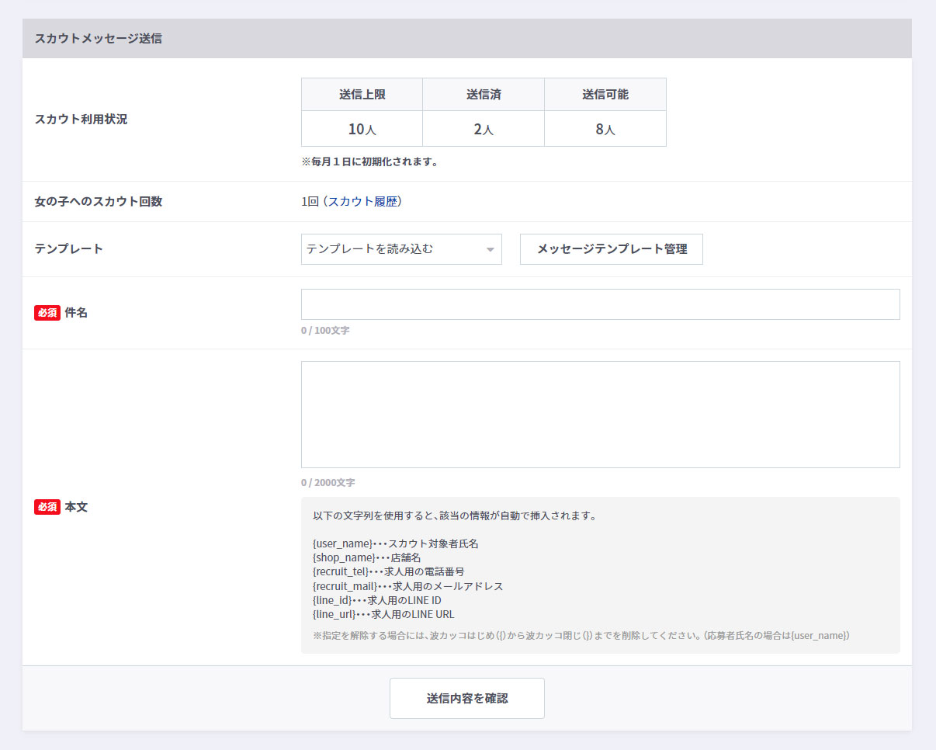Select the 10人 send limit cell

click(x=362, y=129)
